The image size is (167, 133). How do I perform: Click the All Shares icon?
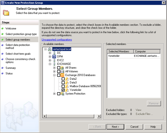tap(63, 68)
